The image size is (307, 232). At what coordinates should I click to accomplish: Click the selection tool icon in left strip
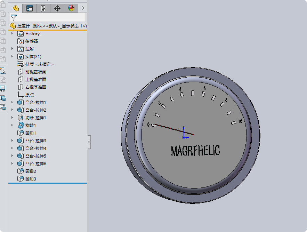(3, 71)
